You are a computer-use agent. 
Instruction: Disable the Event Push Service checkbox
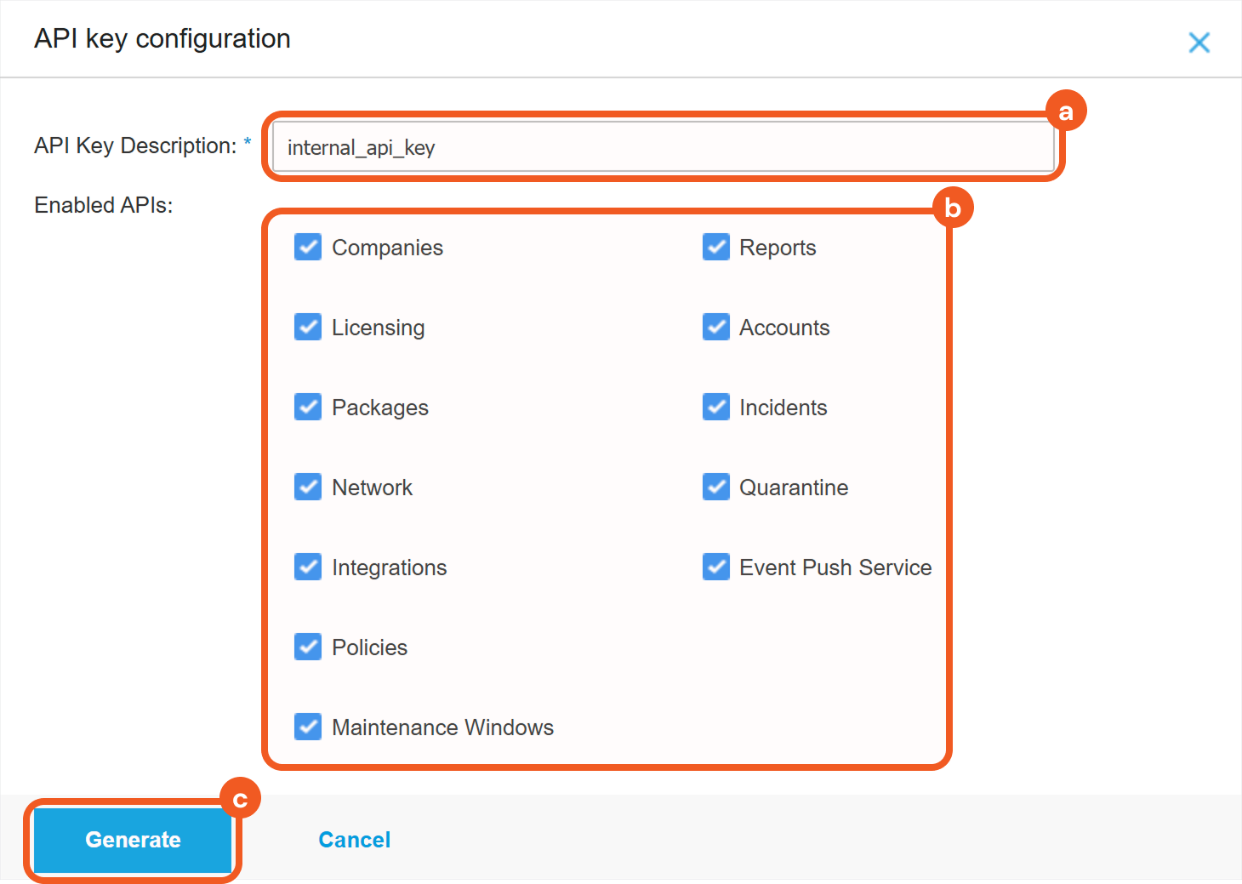pyautogui.click(x=716, y=567)
